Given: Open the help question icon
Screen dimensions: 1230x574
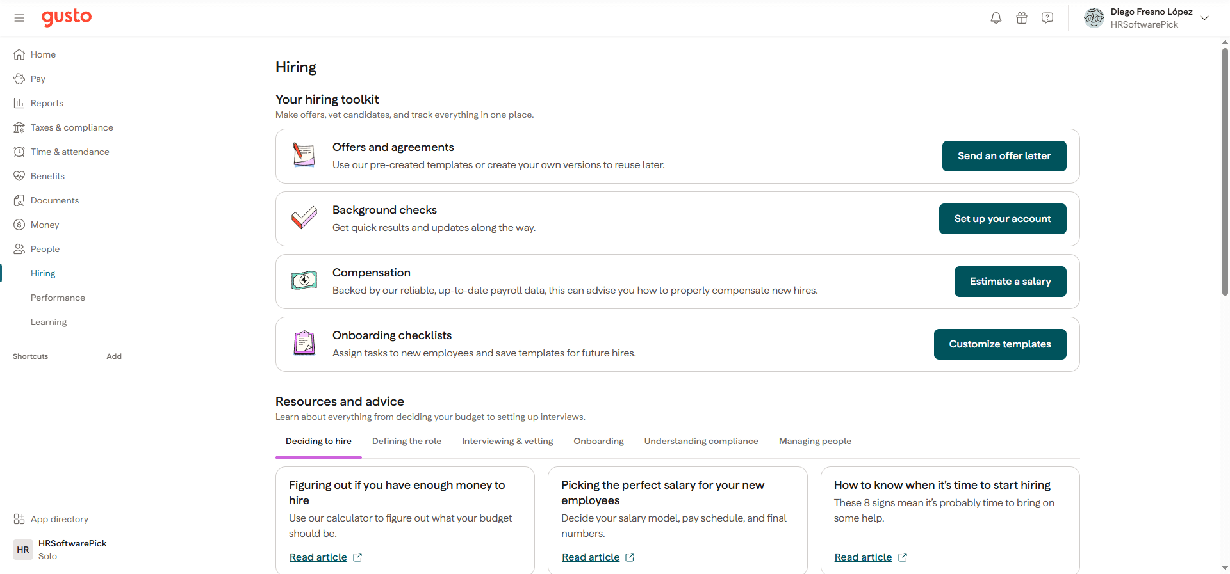Looking at the screenshot, I should [x=1047, y=18].
